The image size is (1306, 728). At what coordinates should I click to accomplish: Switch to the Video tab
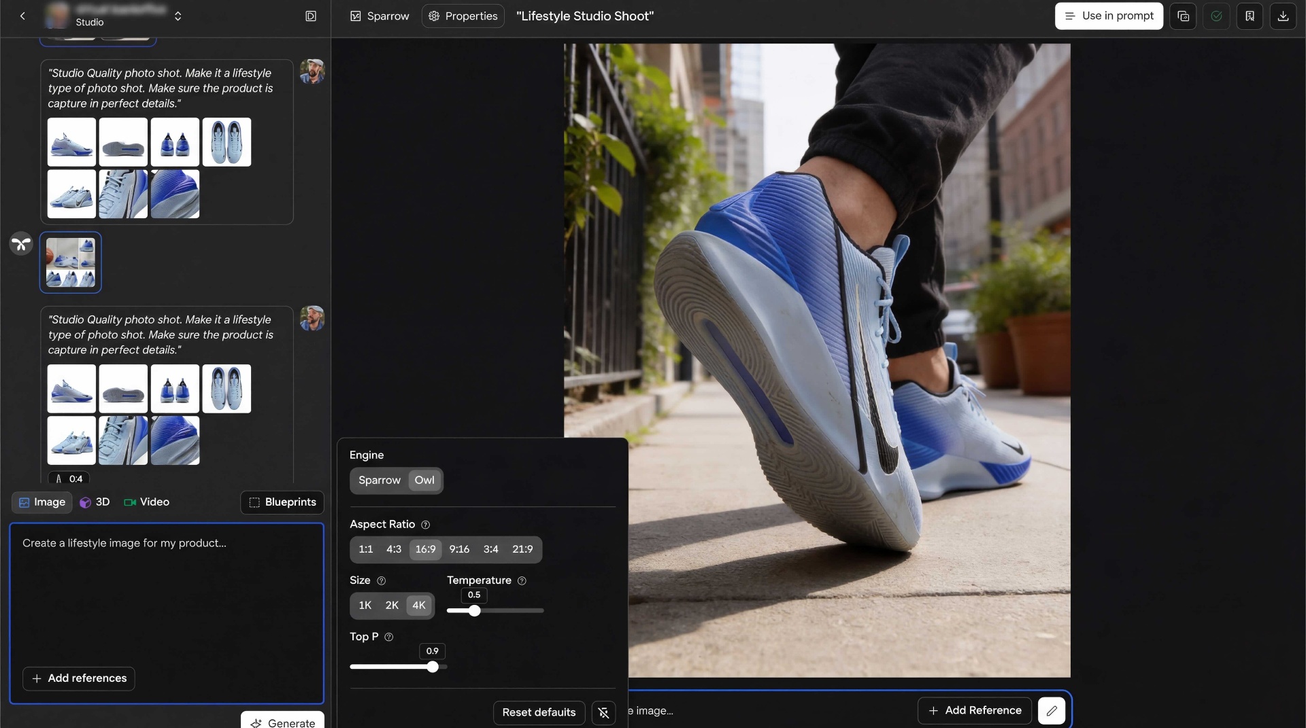coord(146,502)
